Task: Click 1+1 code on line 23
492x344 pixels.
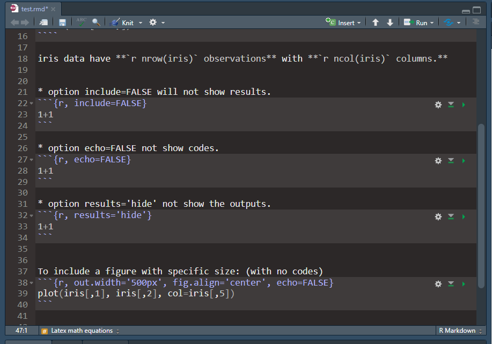Action: [x=46, y=115]
